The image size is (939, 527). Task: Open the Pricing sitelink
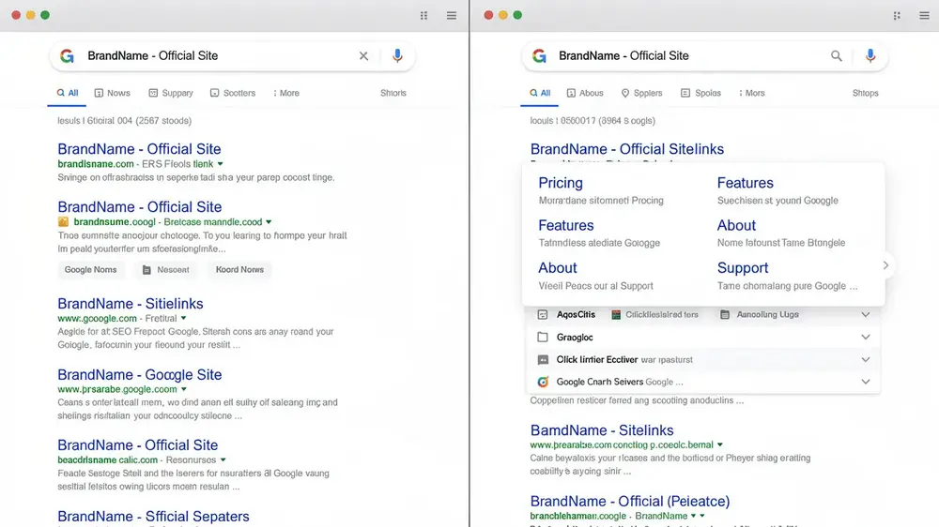point(561,183)
